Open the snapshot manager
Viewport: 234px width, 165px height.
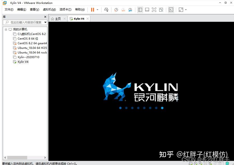[x=130, y=10]
